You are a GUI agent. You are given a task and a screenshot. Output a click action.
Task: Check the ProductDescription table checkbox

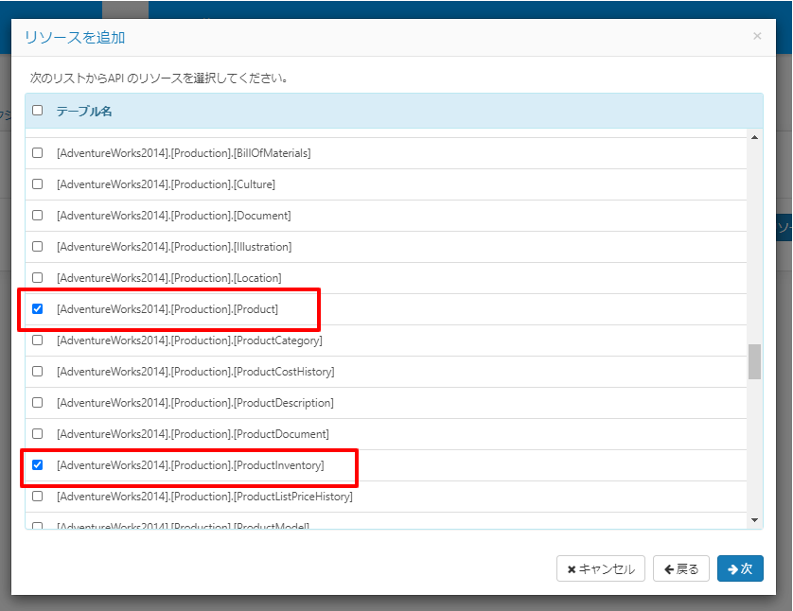tap(38, 402)
